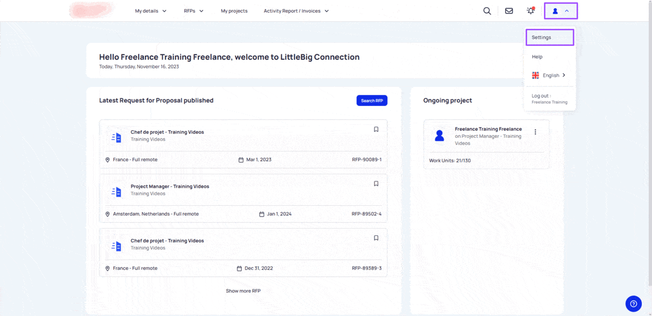Click the site logo in header

pos(91,10)
